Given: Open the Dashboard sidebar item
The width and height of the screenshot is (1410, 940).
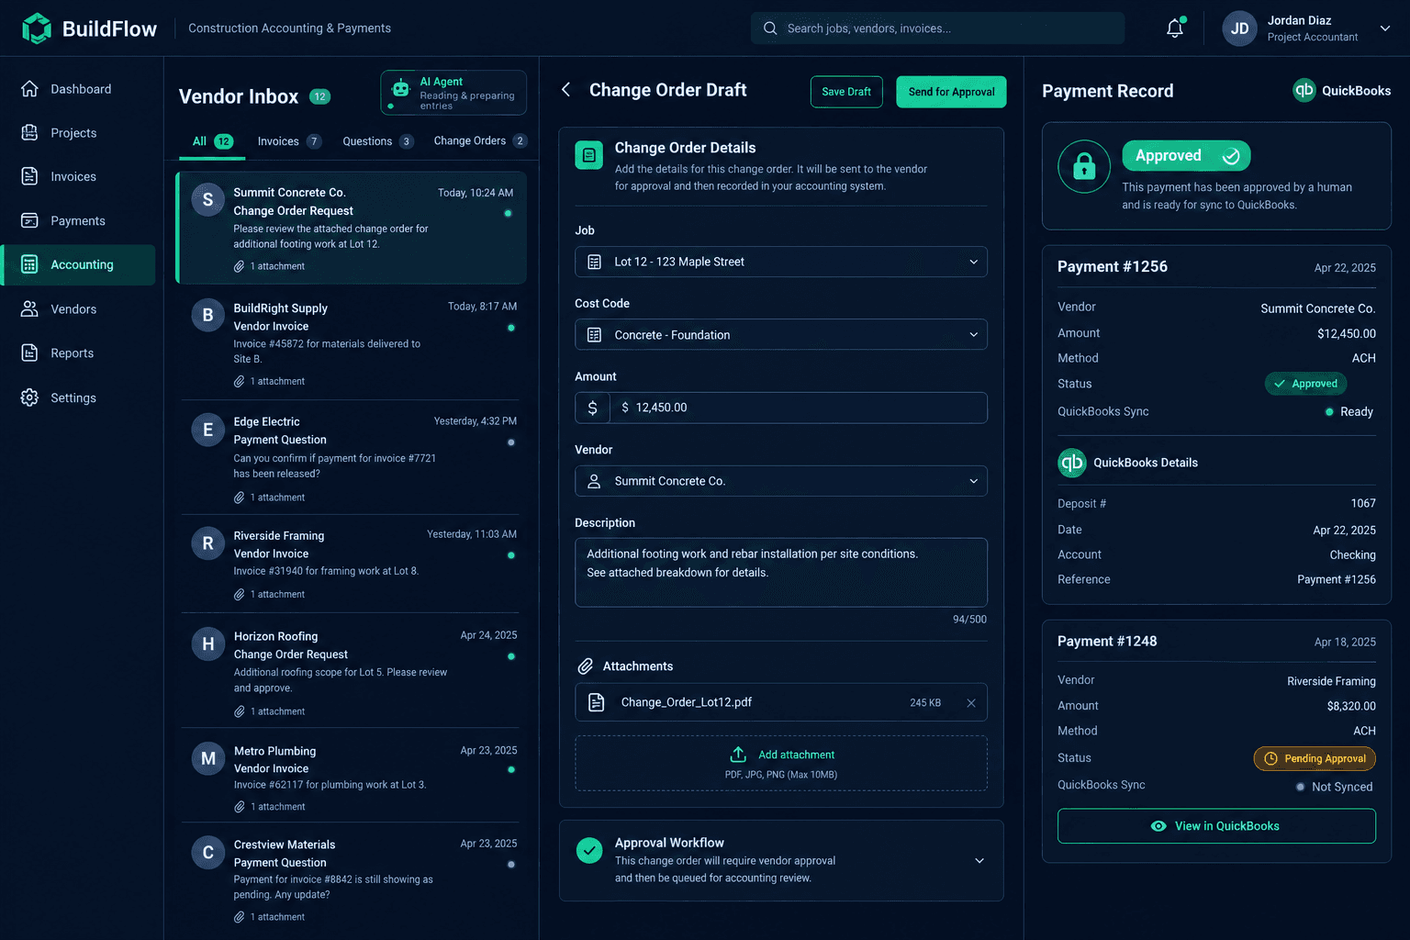Looking at the screenshot, I should (x=79, y=89).
